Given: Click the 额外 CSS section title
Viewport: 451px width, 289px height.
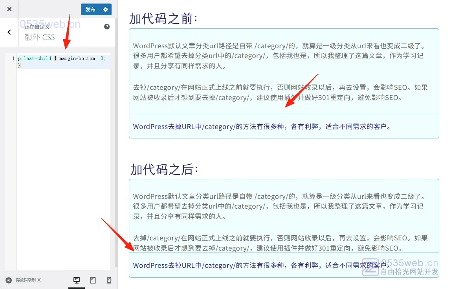Looking at the screenshot, I should tap(40, 38).
